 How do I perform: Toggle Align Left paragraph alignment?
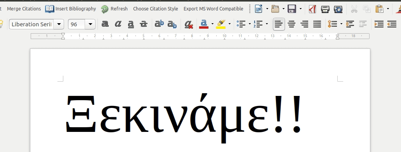coord(279,24)
